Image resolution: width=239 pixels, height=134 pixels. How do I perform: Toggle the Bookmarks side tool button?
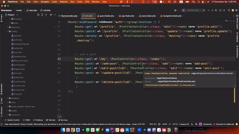(1, 89)
